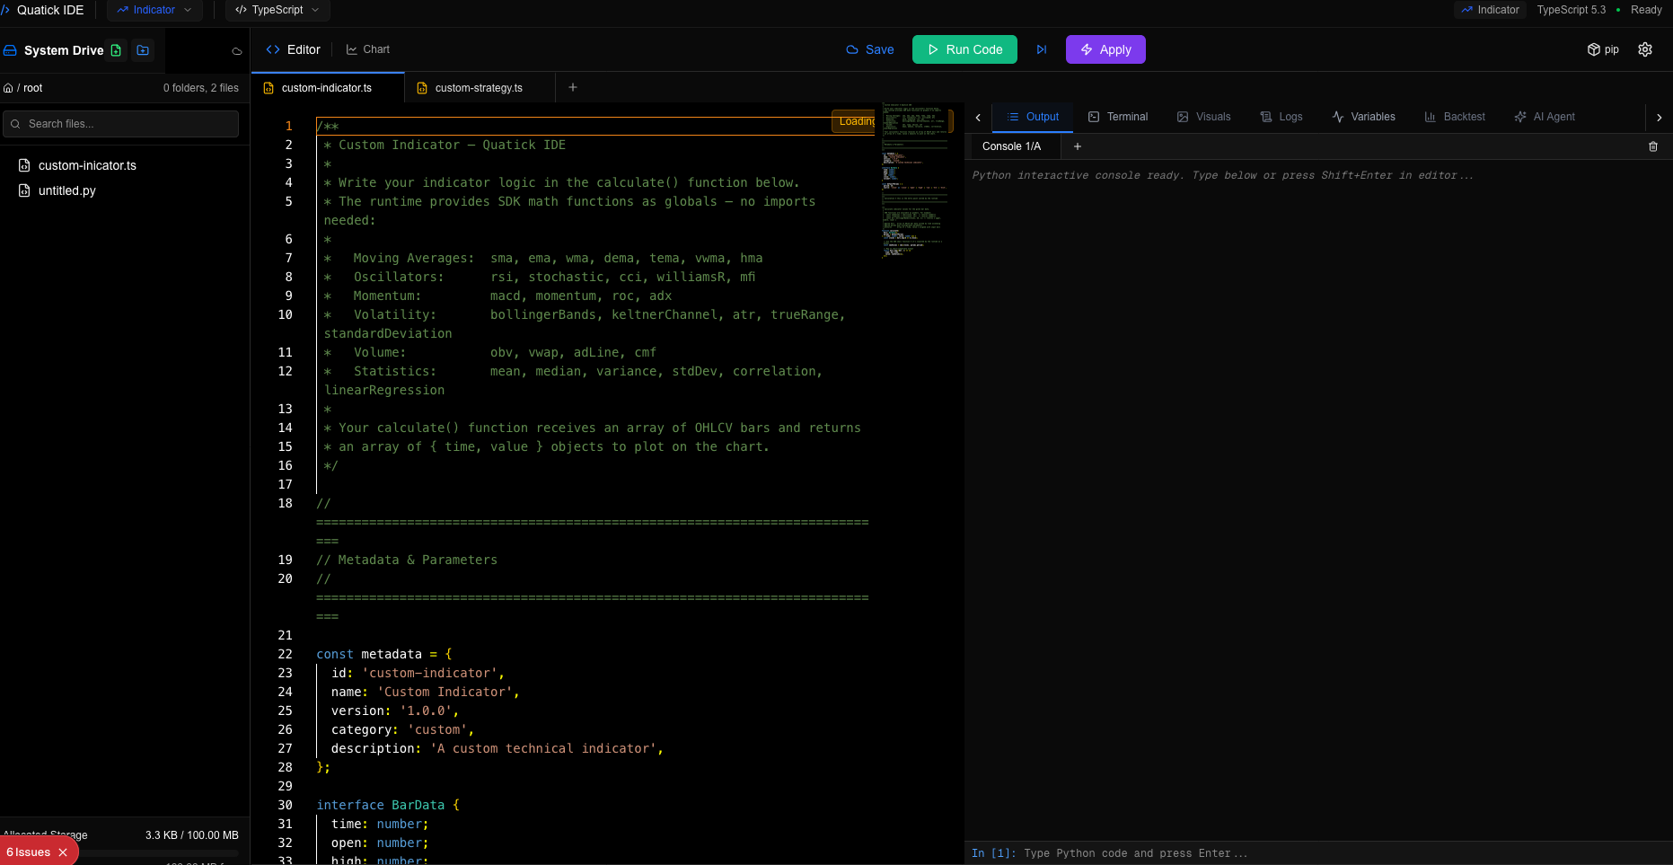Screen dimensions: 1673x865
Task: Open settings via the gear icon
Action: tap(1645, 49)
